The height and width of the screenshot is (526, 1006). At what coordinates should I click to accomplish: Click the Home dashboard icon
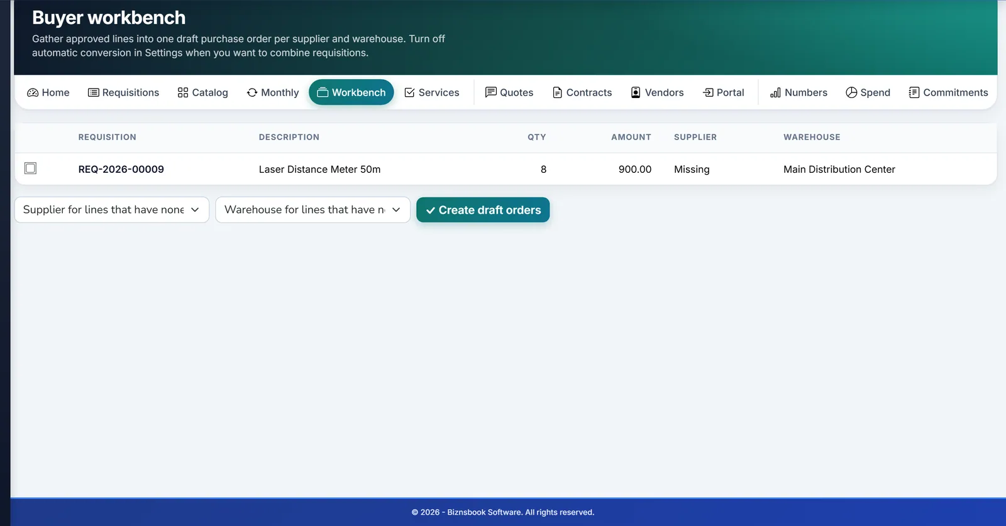point(33,92)
